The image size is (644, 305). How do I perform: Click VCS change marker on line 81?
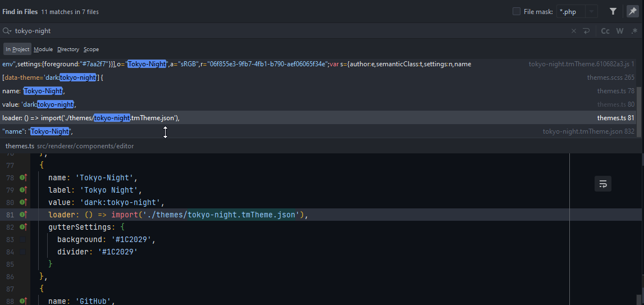23,215
